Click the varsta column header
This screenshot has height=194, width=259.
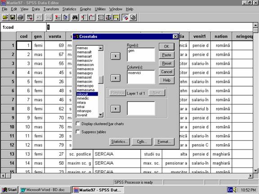click(55, 36)
